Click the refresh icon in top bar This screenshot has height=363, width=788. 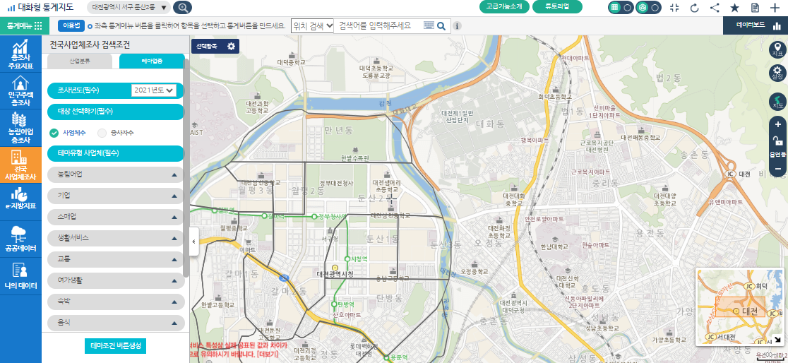694,8
